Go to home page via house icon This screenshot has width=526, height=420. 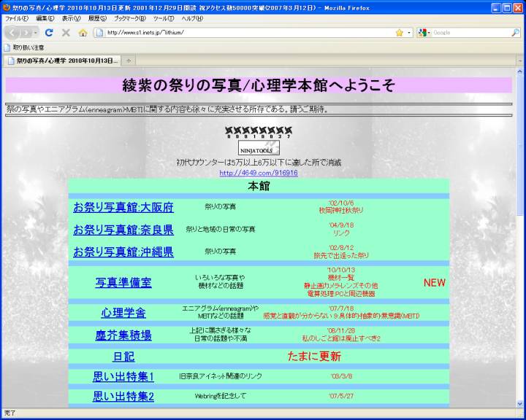coord(83,33)
